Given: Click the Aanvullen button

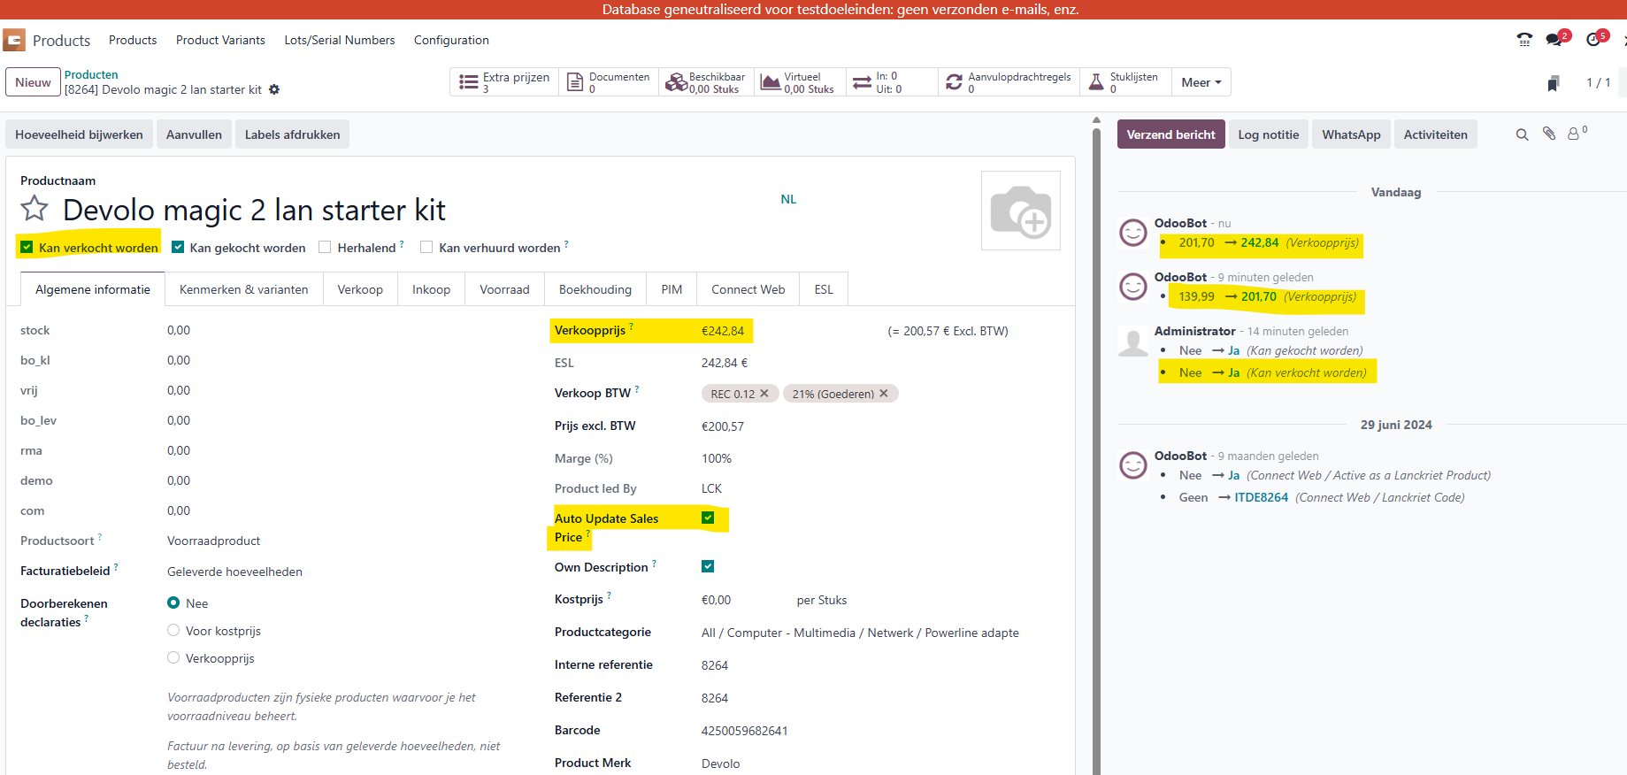Looking at the screenshot, I should pos(194,134).
